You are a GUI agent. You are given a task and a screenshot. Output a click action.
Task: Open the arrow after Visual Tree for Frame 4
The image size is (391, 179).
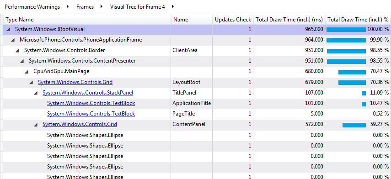tap(173, 7)
